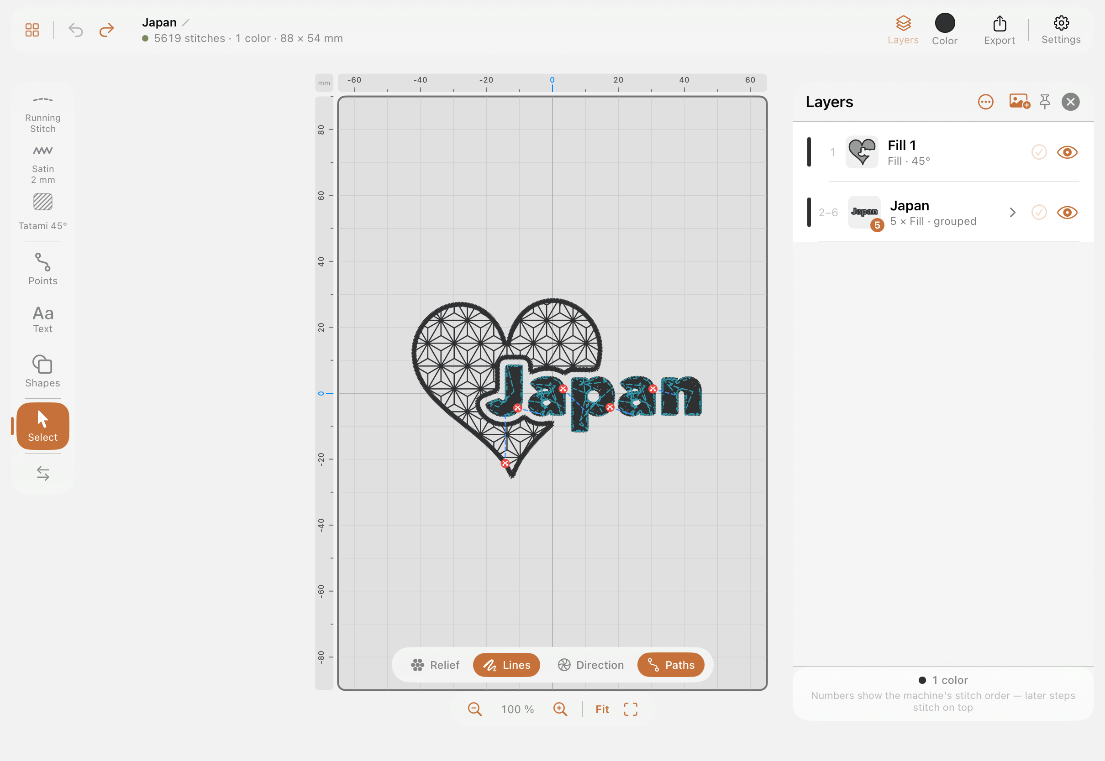Viewport: 1105px width, 761px height.
Task: Hide the Japan group layer
Action: [1067, 212]
